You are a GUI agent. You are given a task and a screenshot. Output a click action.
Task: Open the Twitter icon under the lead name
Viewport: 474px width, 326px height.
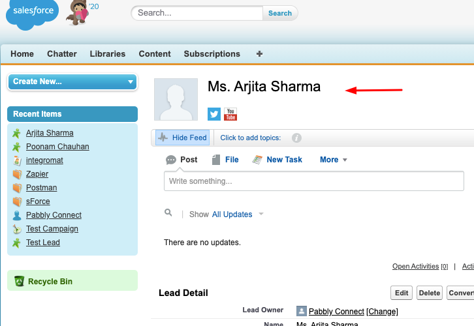[214, 114]
